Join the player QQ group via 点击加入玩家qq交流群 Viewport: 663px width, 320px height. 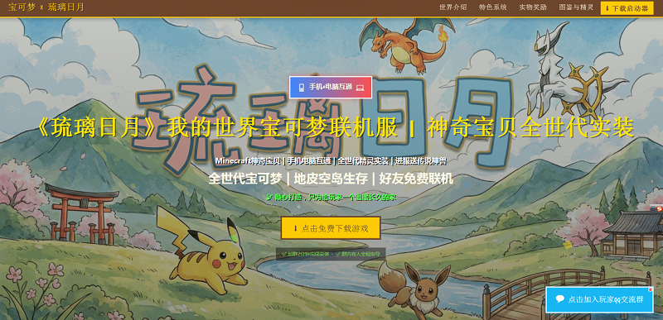pos(599,299)
